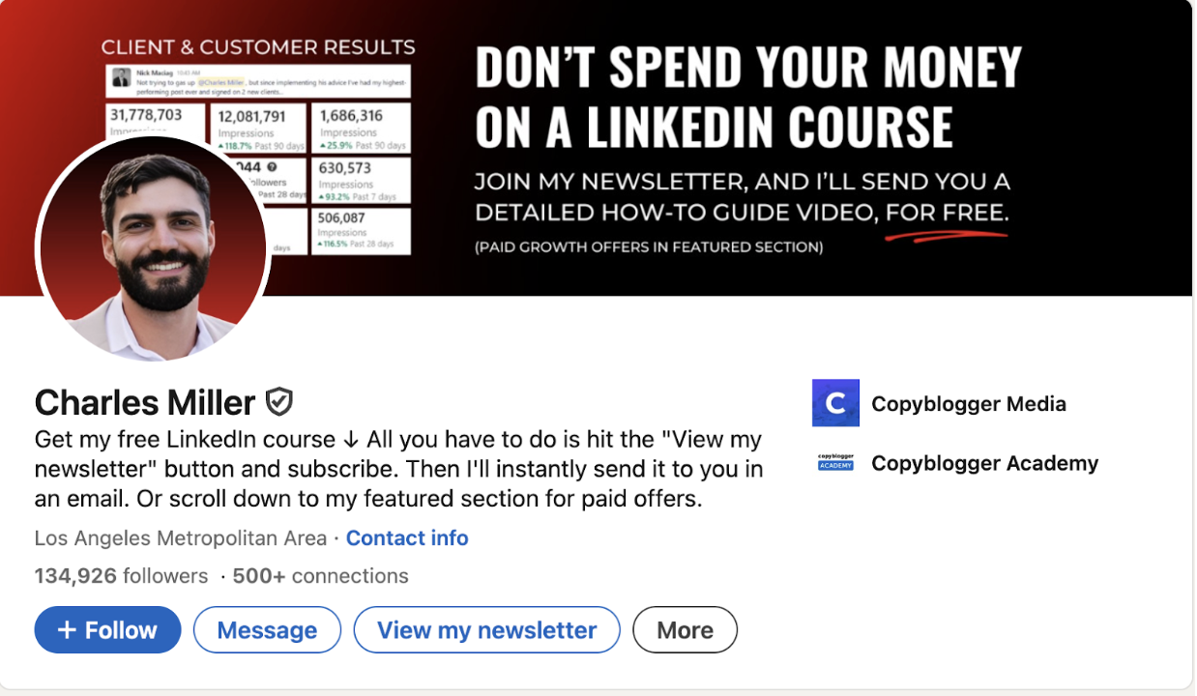Viewport: 1197px width, 696px height.
Task: Send a message via the Message button
Action: click(267, 630)
